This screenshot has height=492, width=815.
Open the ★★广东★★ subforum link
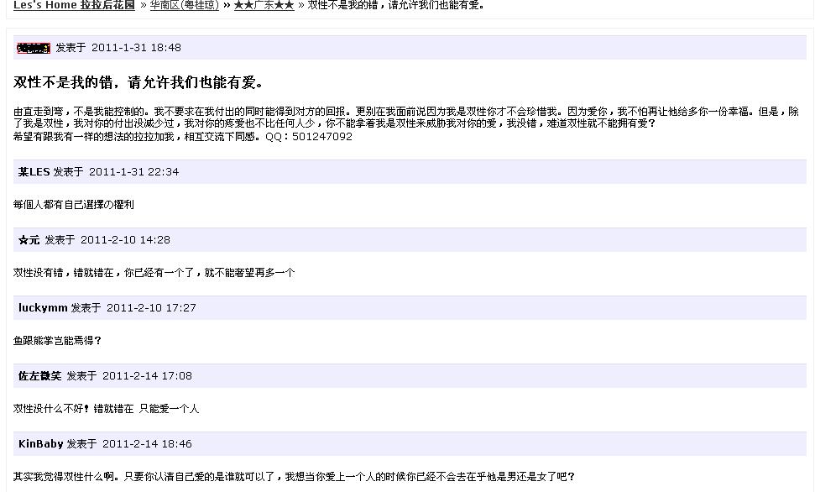point(264,5)
